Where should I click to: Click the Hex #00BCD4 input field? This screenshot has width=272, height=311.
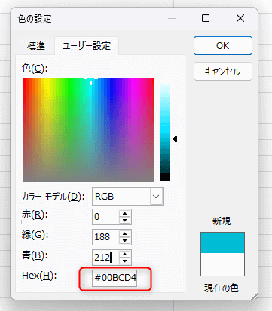tap(115, 278)
